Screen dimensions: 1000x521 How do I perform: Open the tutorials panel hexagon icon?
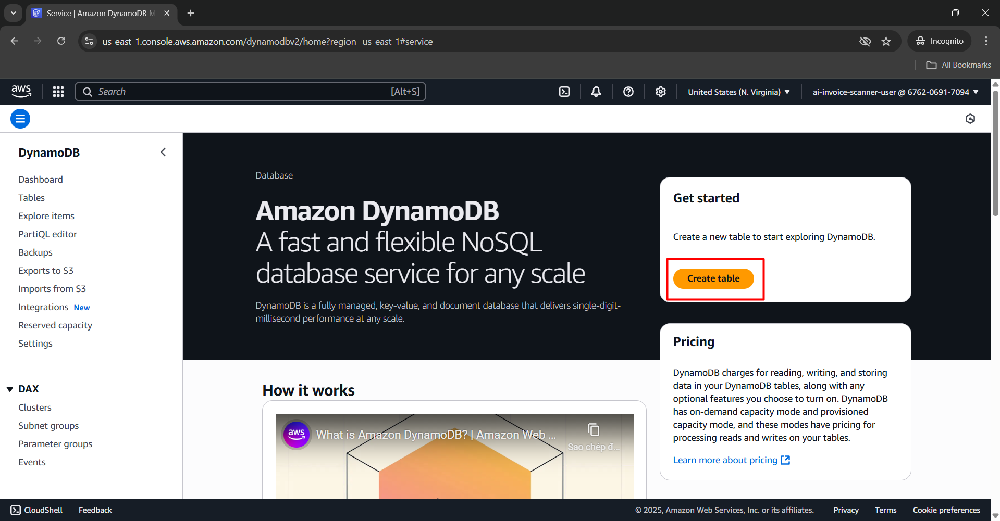[x=970, y=119]
